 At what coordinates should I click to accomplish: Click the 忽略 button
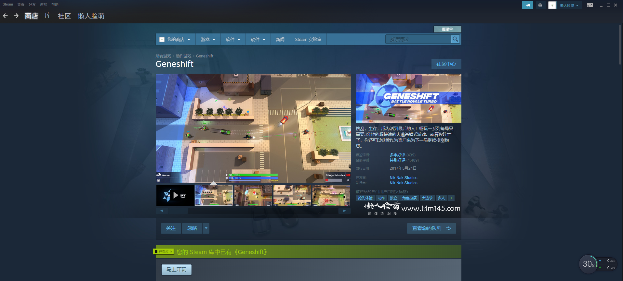(x=192, y=228)
